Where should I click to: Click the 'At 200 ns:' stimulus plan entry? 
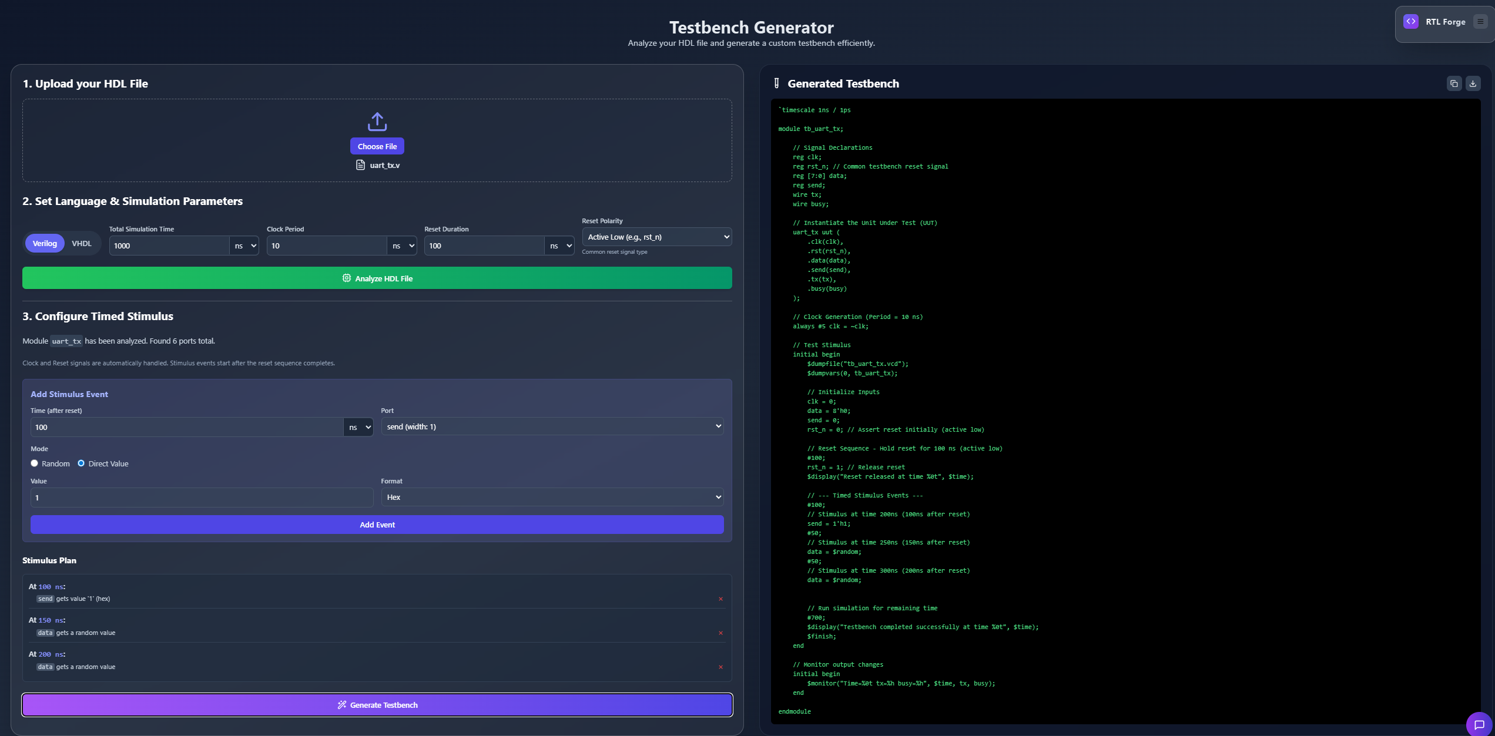(47, 654)
